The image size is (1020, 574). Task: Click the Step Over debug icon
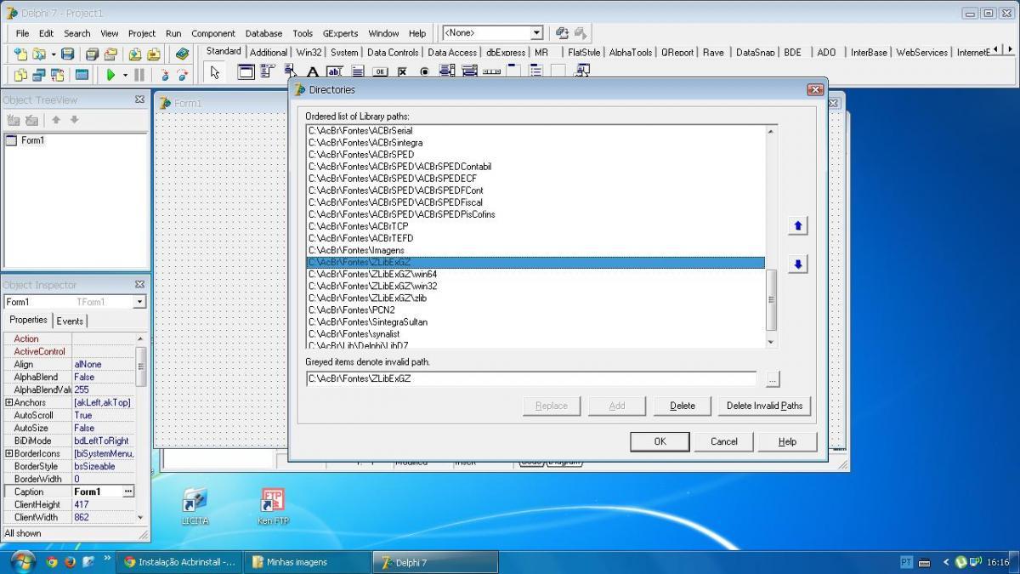183,75
